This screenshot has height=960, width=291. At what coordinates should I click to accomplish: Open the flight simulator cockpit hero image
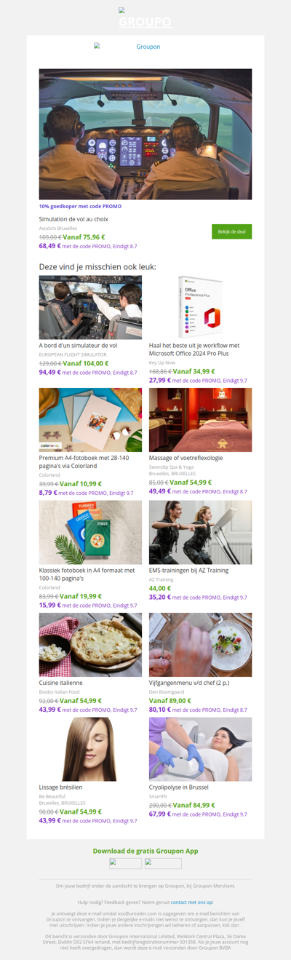(x=145, y=135)
